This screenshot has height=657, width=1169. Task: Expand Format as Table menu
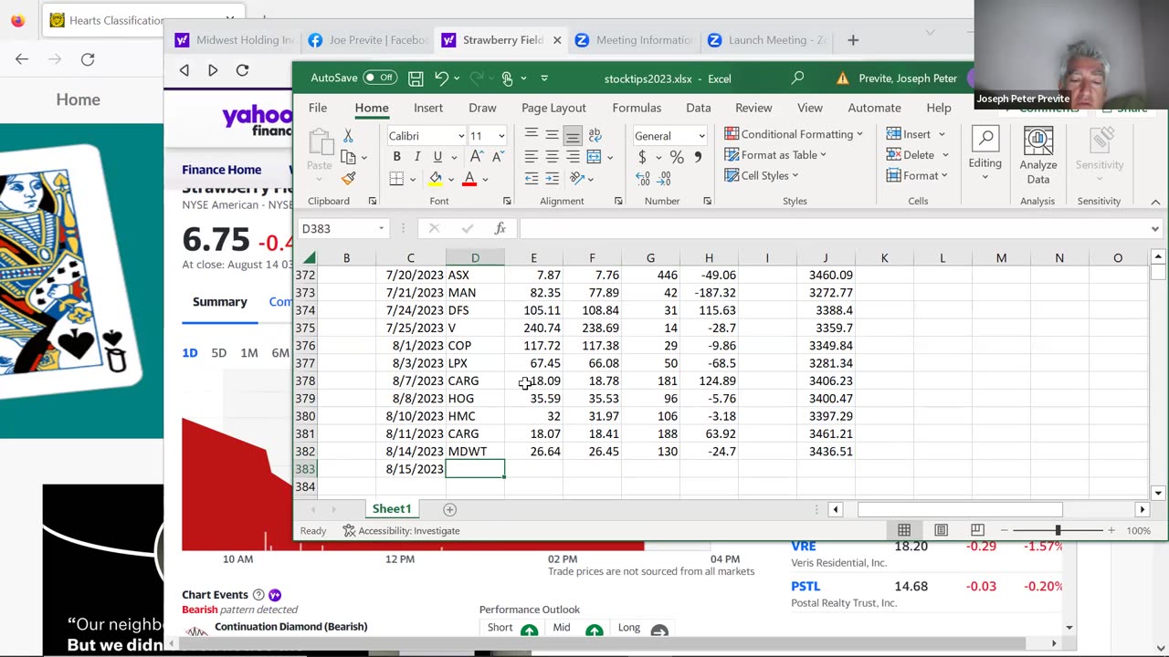(775, 155)
